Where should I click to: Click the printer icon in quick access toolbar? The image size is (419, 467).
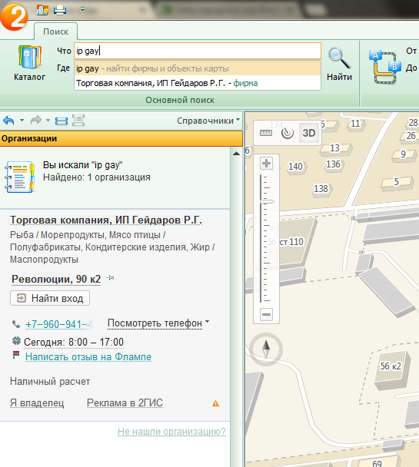click(x=60, y=10)
